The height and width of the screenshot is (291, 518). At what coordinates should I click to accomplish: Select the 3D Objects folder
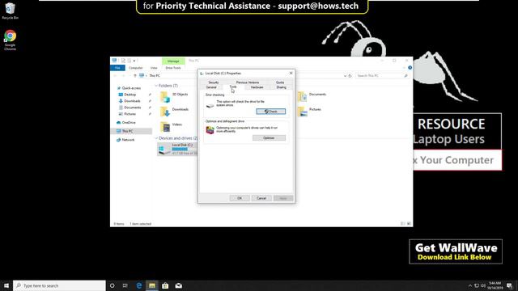click(174, 97)
